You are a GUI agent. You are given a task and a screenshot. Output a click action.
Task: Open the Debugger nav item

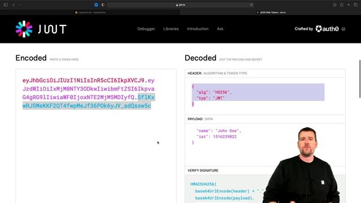146,29
